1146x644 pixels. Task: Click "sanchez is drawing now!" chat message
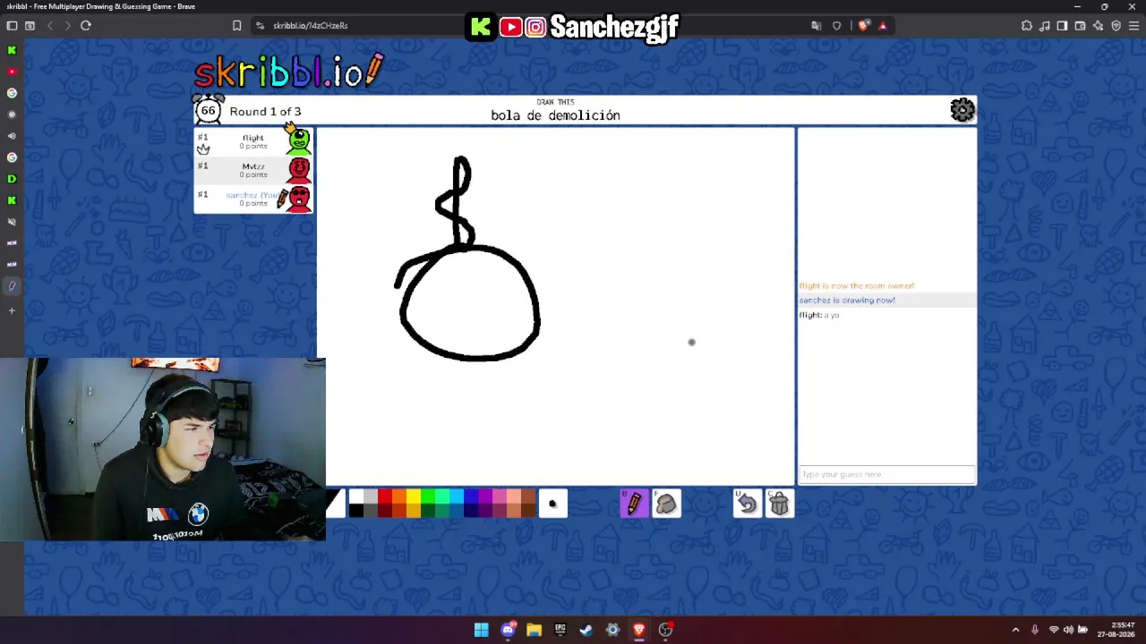[847, 301]
